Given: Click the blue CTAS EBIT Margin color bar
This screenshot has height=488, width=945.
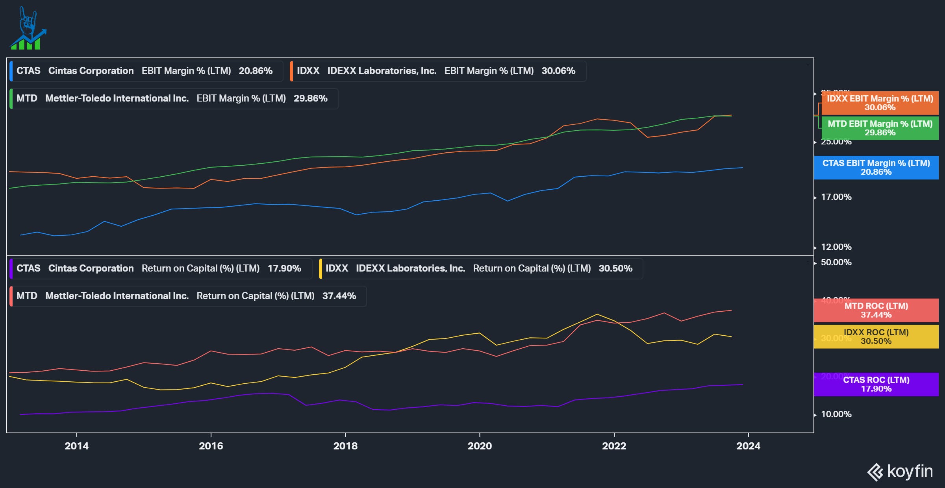Looking at the screenshot, I should (x=11, y=71).
